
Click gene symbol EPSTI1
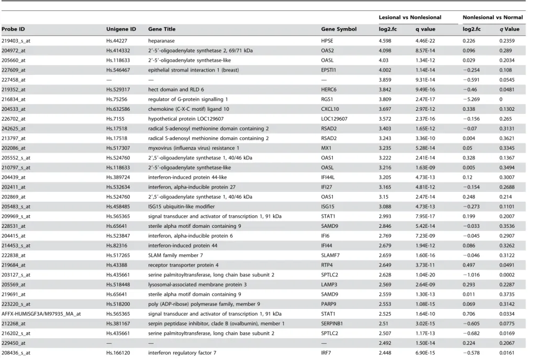click(329, 71)
